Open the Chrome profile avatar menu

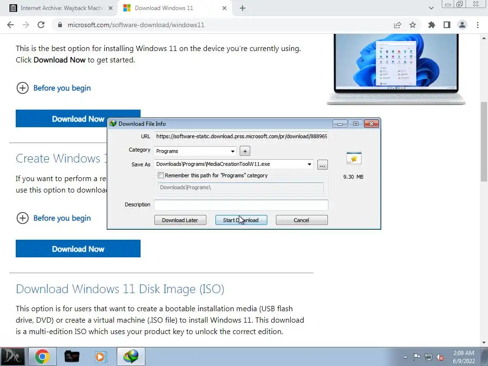[x=462, y=25]
